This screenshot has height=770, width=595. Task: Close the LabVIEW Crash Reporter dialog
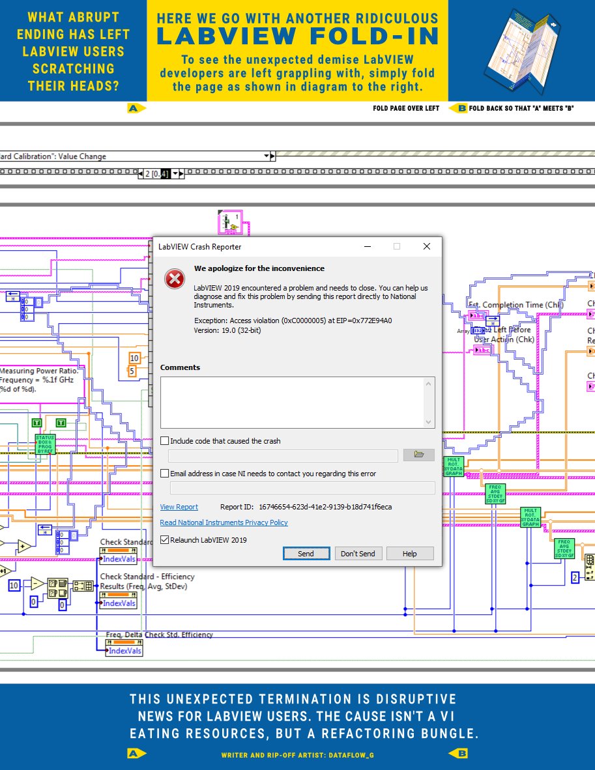(426, 246)
